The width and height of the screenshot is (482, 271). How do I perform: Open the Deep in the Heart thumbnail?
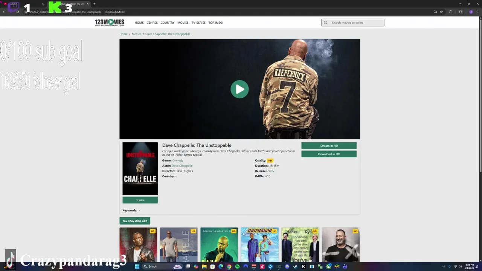[x=219, y=245]
